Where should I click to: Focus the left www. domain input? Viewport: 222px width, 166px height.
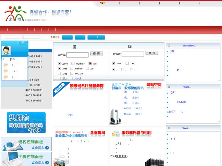click(78, 55)
